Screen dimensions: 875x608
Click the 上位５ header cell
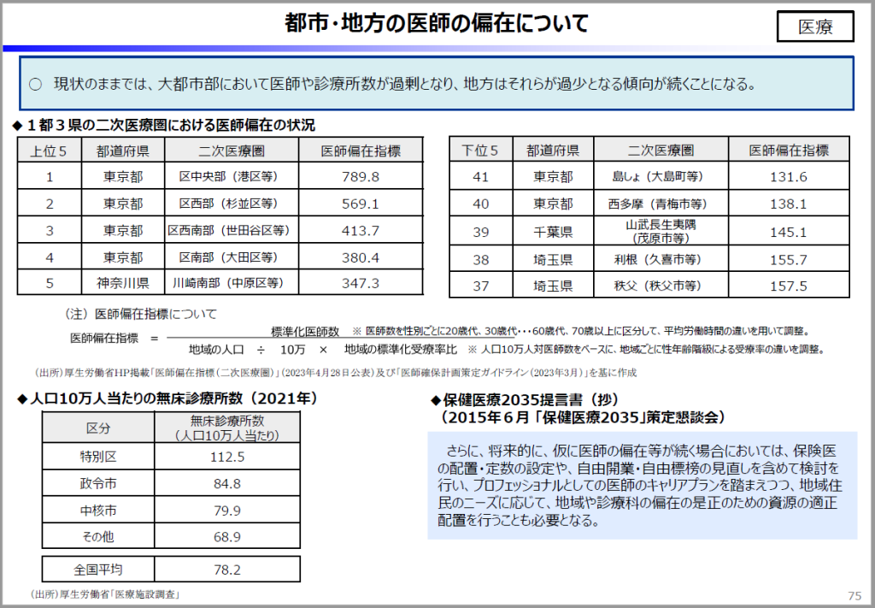[x=49, y=151]
